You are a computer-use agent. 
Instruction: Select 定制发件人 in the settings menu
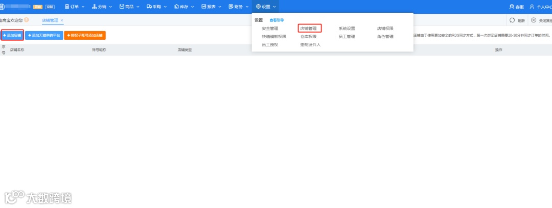pyautogui.click(x=311, y=45)
